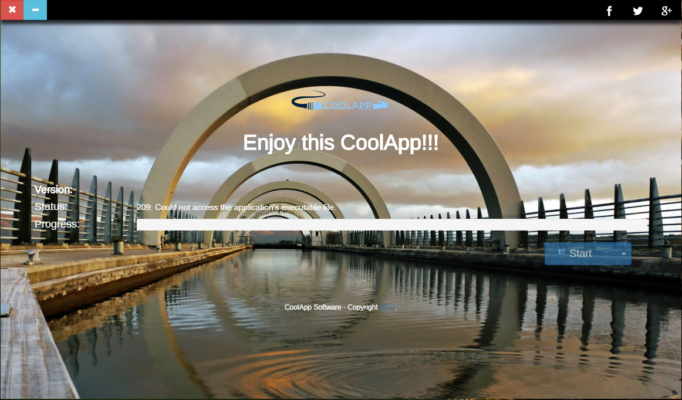The width and height of the screenshot is (682, 400).
Task: Open the Twitter bird icon
Action: click(x=638, y=11)
